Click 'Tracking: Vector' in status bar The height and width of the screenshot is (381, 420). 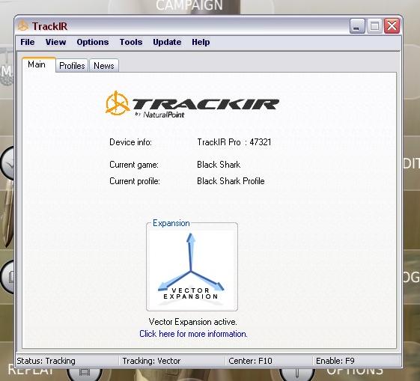151,361
